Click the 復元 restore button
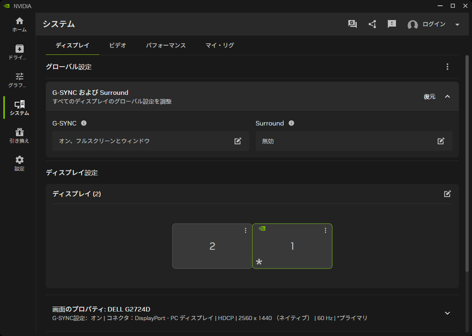This screenshot has width=472, height=336. click(x=429, y=96)
